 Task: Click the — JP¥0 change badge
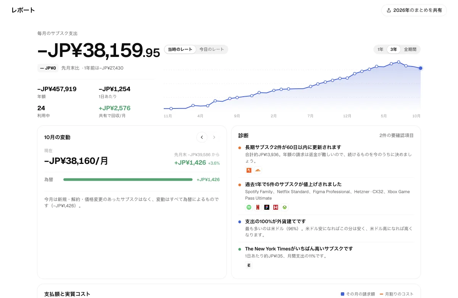click(x=48, y=68)
